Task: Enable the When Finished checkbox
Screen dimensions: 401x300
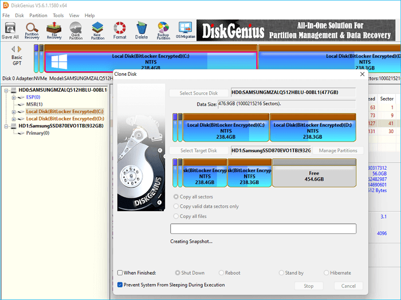Action: click(x=120, y=273)
